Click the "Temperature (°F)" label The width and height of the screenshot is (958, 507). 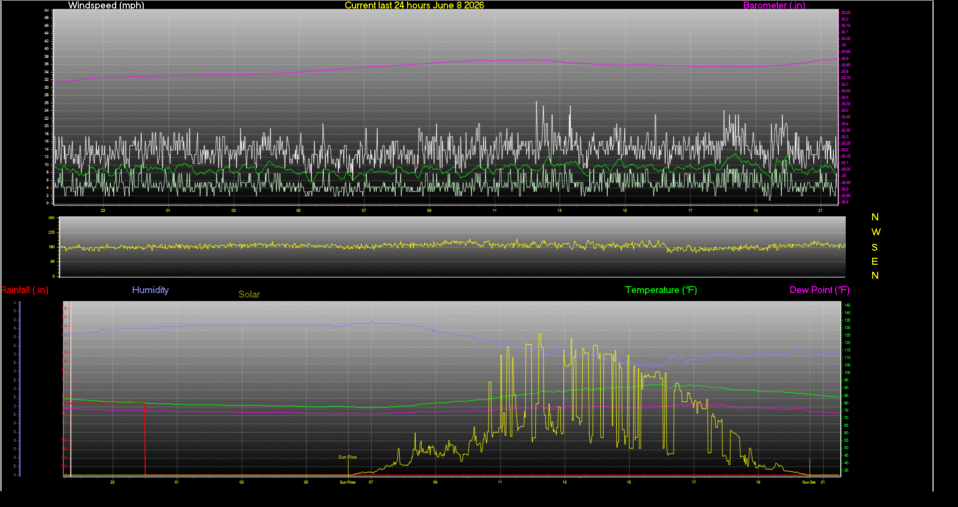(x=661, y=290)
